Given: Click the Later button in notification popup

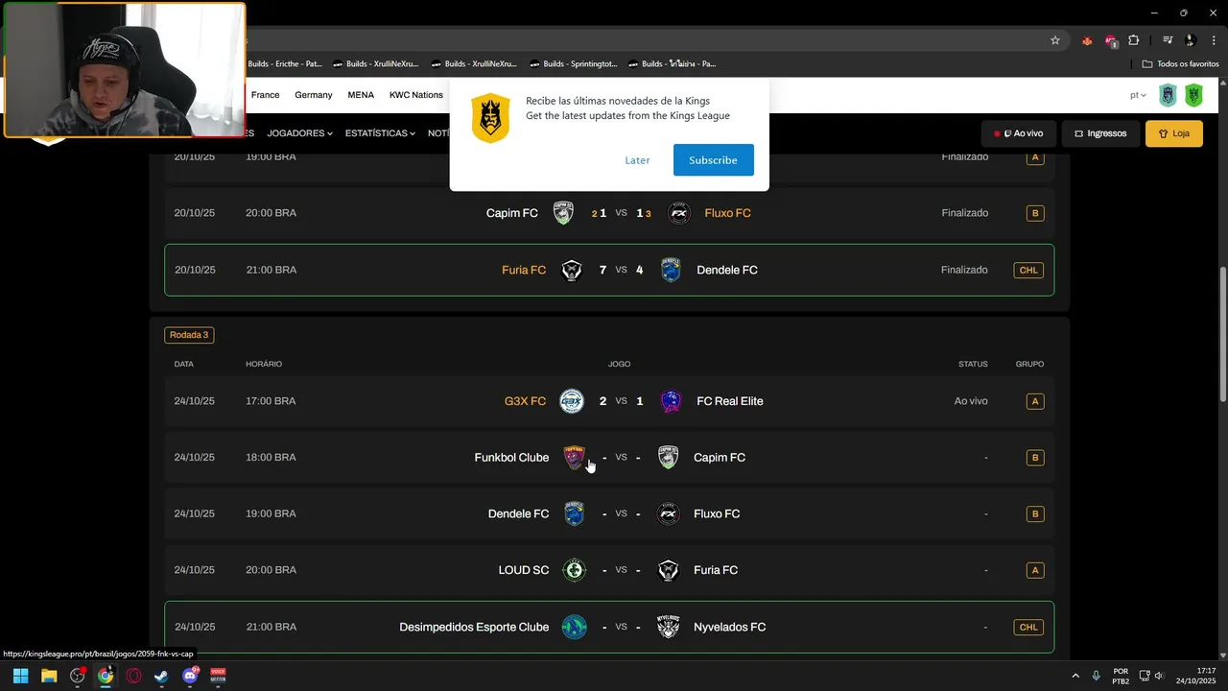Looking at the screenshot, I should (637, 160).
